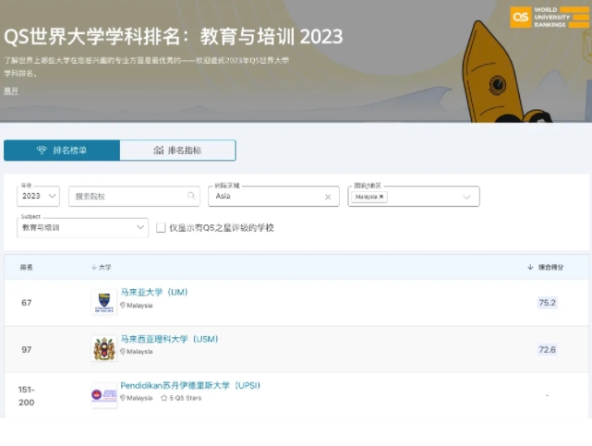Open 马来亚大学 (UM) link

tap(154, 292)
